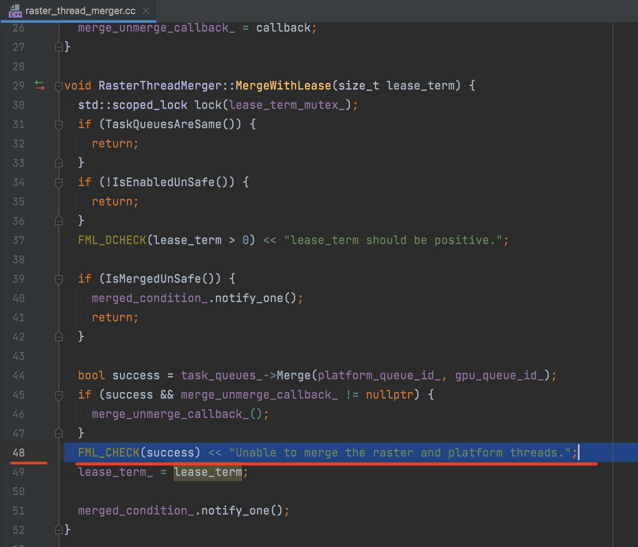638x547 pixels.
Task: Click merged_condition_ on line 51
Action: coord(136,511)
